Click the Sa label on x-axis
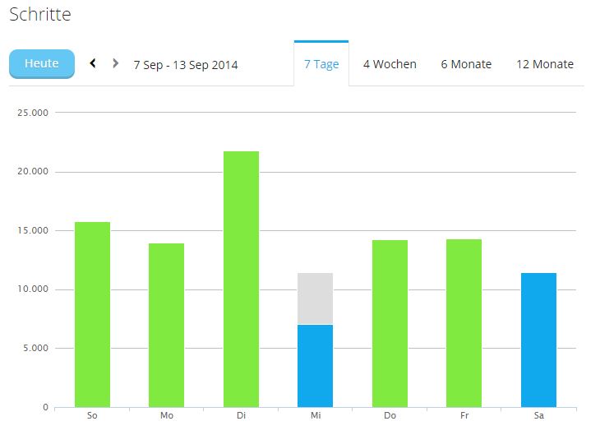This screenshot has width=600, height=435. coord(538,416)
